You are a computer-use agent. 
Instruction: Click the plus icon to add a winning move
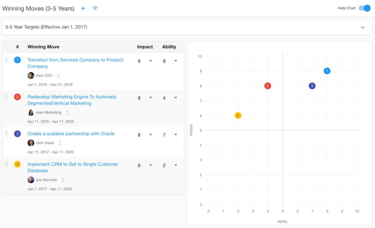pos(83,8)
